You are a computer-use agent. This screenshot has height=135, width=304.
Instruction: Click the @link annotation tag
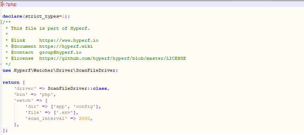point(18,41)
